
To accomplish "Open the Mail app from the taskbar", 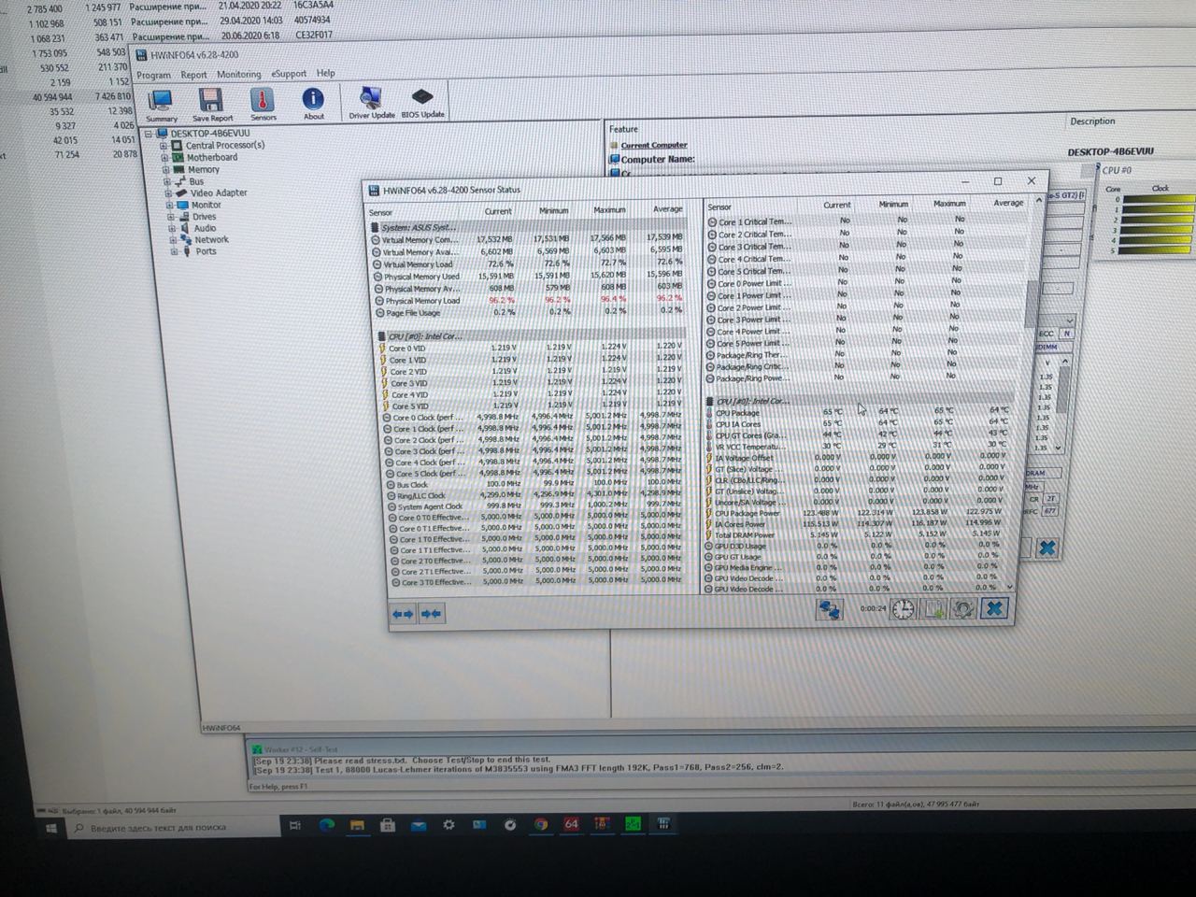I will (x=418, y=825).
